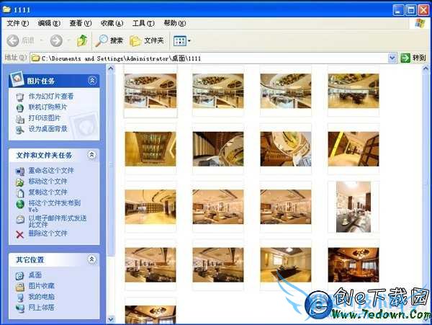Click the publish to Web globe icon
Screen dimensions: 432x325
pyautogui.click(x=20, y=204)
